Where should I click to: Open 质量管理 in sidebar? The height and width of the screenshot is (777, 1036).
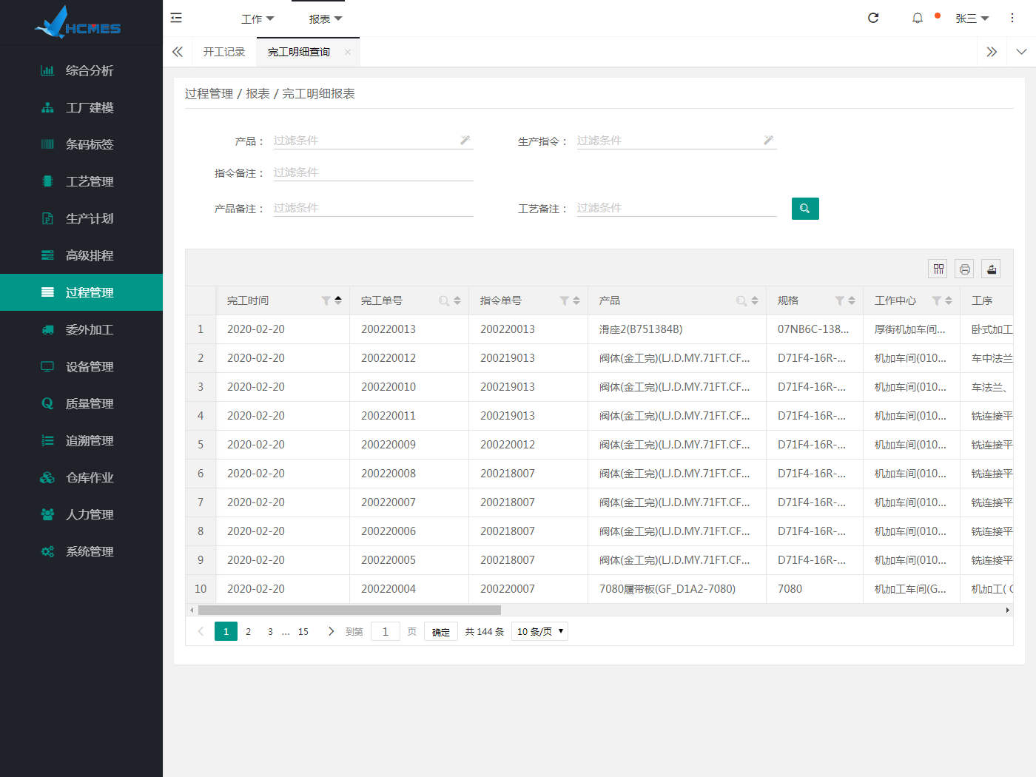tap(81, 403)
